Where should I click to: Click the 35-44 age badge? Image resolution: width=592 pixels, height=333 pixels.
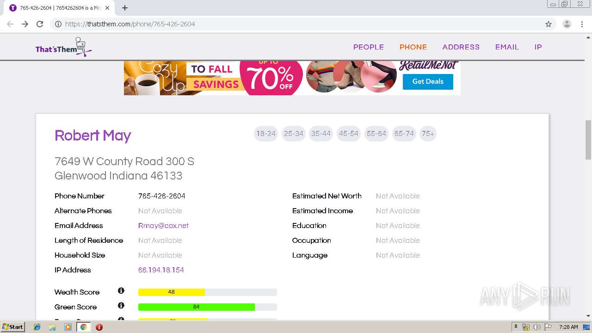[x=321, y=134]
